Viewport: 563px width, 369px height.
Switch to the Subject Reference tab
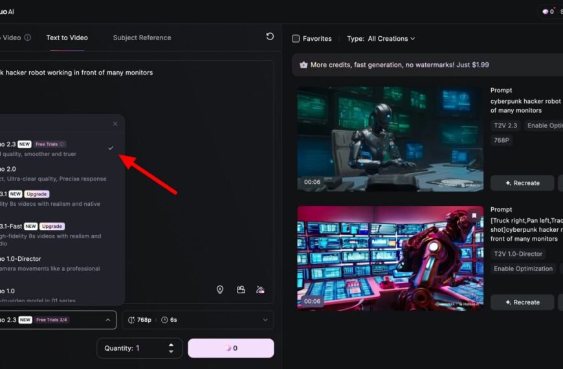coord(142,38)
